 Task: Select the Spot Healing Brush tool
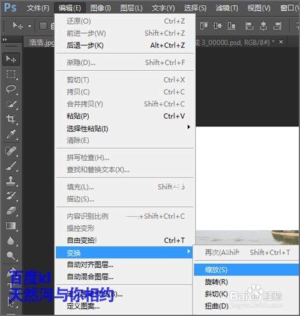(x=11, y=151)
